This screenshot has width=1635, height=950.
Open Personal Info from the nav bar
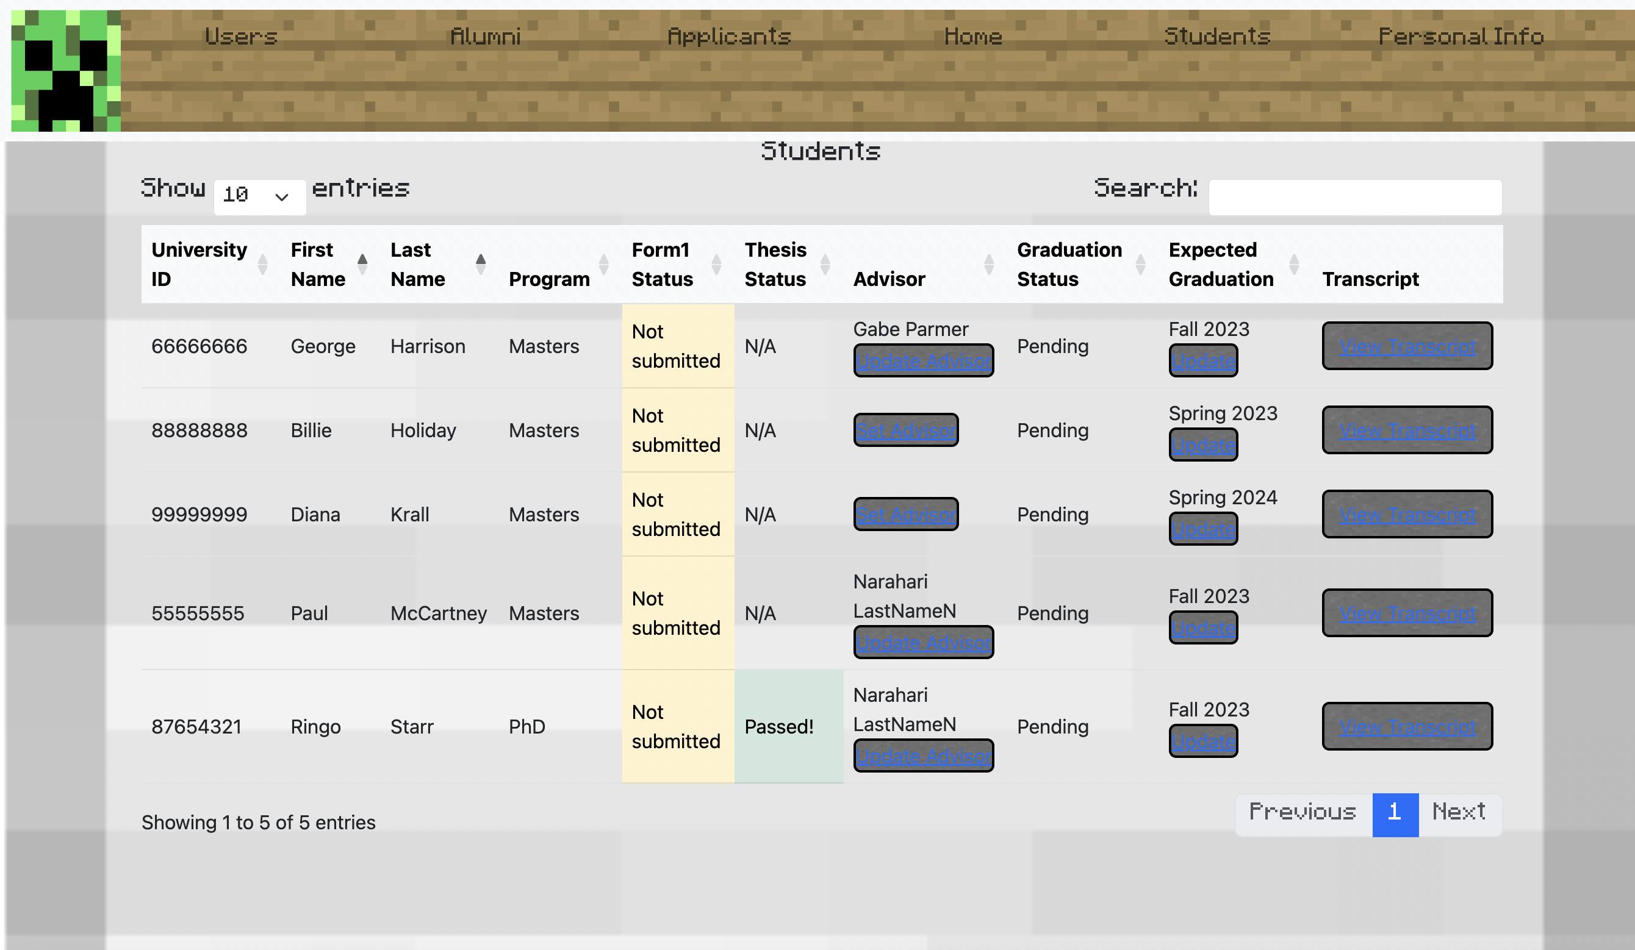[x=1461, y=37]
